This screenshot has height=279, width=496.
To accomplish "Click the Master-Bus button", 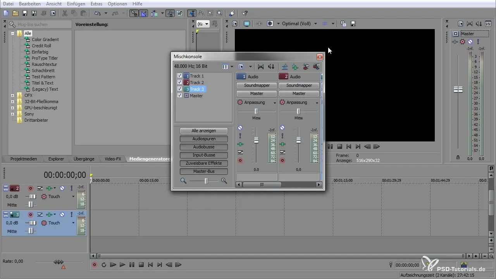I will 204,171.
